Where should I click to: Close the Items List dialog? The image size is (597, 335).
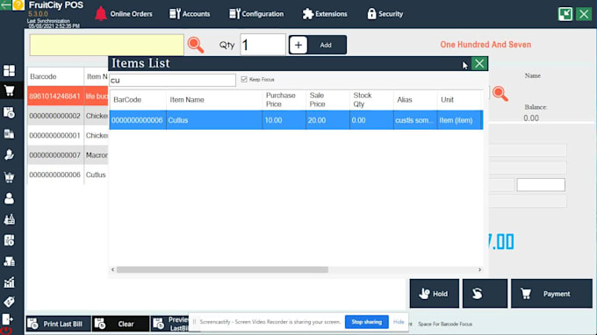point(479,63)
